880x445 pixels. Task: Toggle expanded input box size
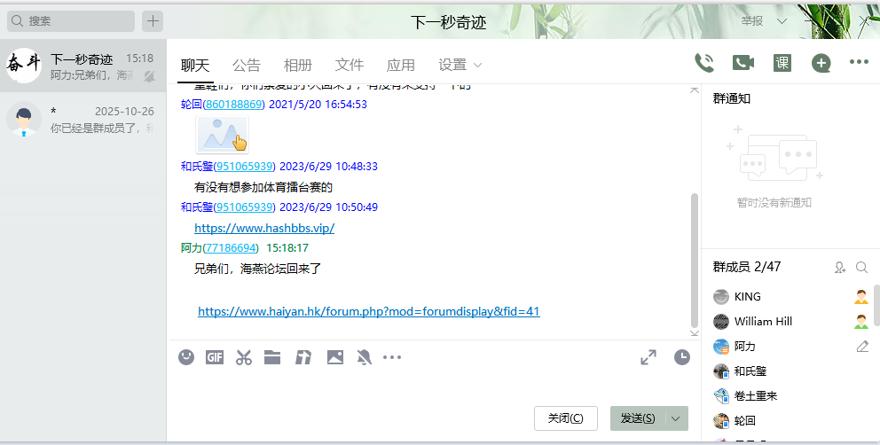click(x=648, y=357)
